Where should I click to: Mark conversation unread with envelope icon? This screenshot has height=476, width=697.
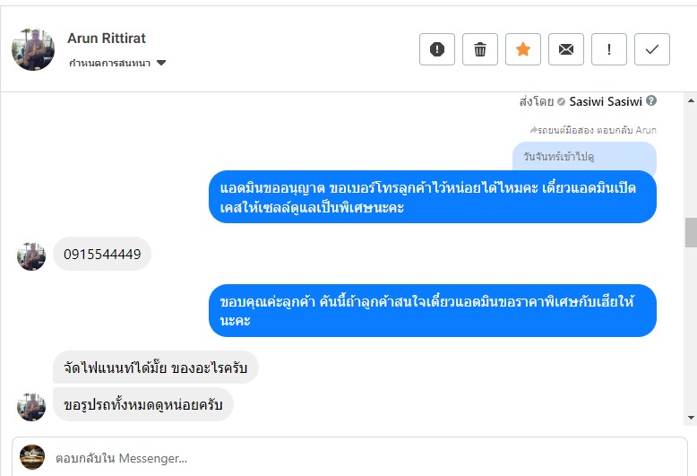(566, 49)
